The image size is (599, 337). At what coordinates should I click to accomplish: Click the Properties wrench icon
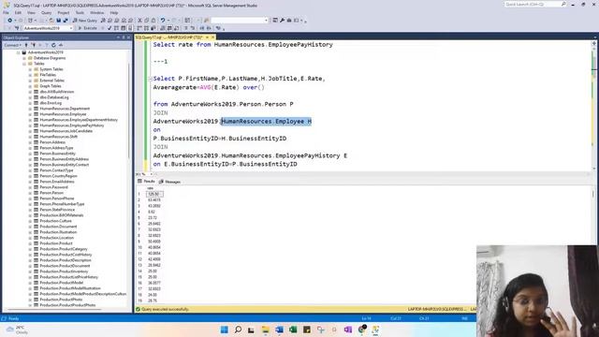coord(283,21)
